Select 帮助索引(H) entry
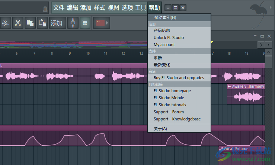This screenshot has width=275, height=165. (x=179, y=18)
